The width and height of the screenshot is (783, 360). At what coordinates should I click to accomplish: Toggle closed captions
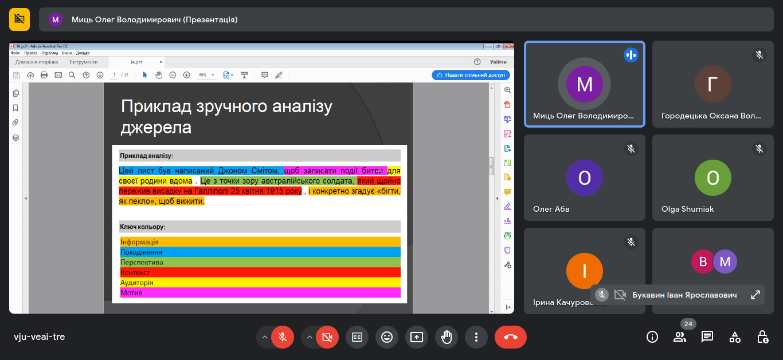(357, 337)
